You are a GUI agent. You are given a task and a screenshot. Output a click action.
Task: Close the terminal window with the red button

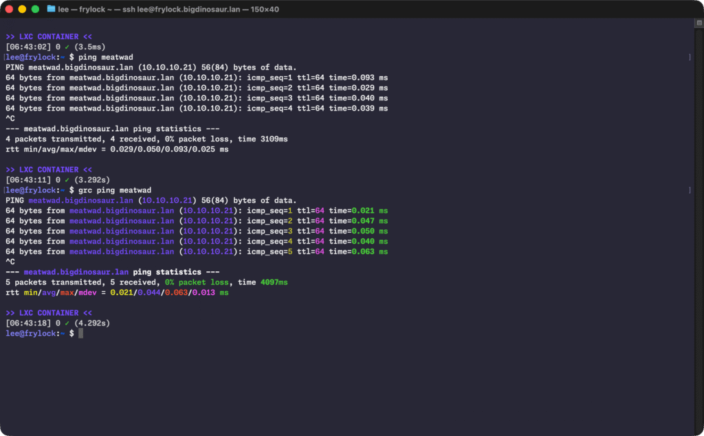(x=9, y=9)
